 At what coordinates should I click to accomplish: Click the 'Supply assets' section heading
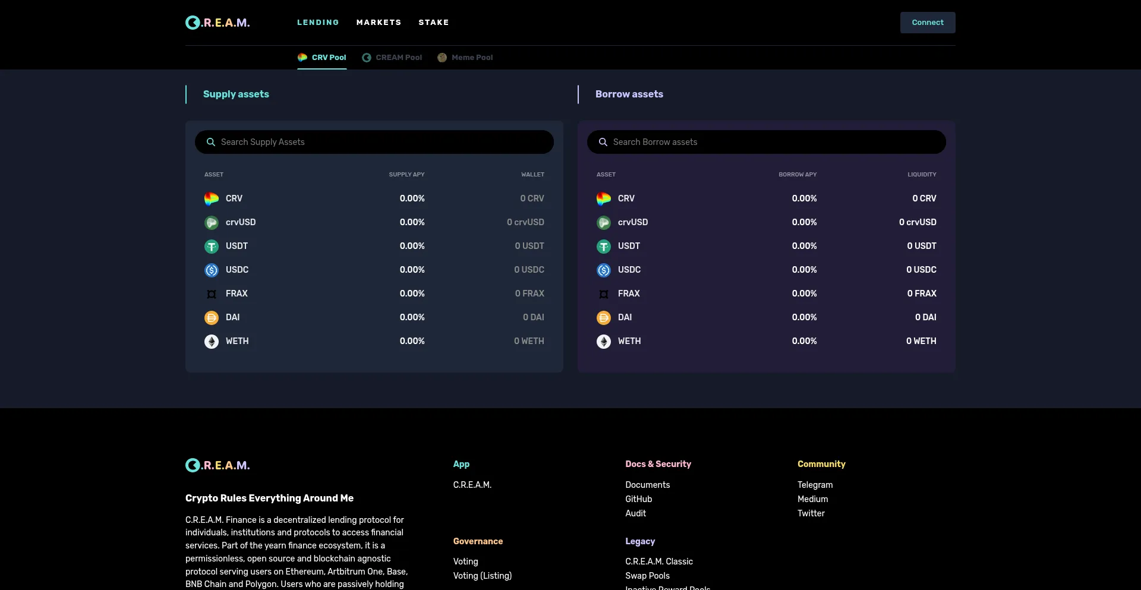pos(236,94)
